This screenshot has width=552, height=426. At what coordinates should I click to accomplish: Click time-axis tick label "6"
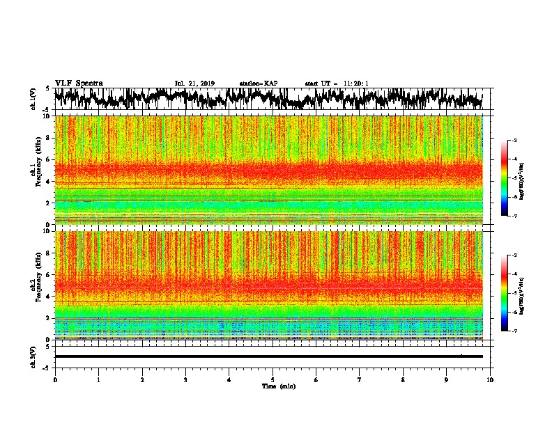[316, 380]
